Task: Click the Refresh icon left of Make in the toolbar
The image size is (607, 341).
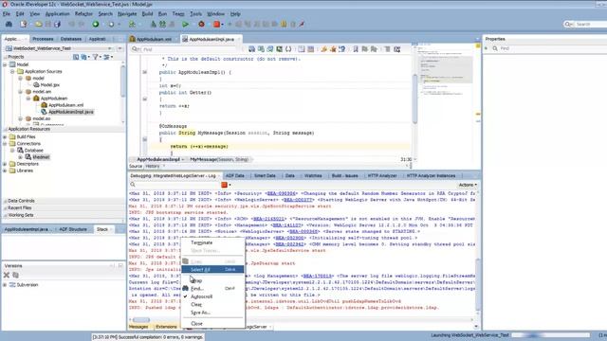Action: coord(132,24)
